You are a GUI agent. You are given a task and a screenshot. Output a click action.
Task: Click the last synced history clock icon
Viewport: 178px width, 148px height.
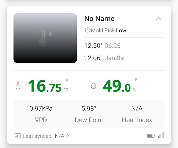[x=18, y=136]
